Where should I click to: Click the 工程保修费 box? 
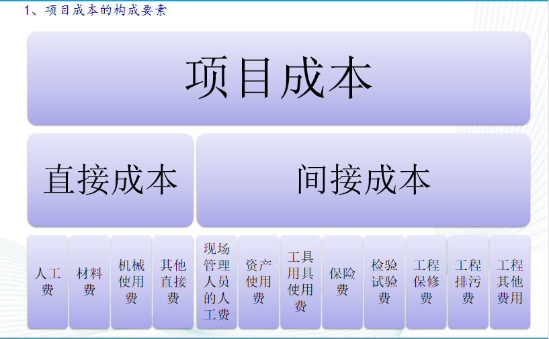click(426, 282)
